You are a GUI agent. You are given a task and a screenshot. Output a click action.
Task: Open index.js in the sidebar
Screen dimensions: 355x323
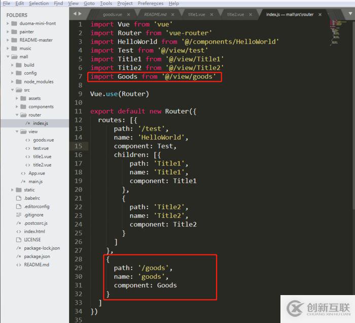pyautogui.click(x=41, y=123)
